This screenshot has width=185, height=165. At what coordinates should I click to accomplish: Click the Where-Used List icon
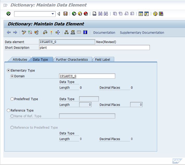58,32
